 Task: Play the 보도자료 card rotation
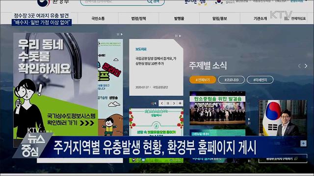[x=180, y=36]
